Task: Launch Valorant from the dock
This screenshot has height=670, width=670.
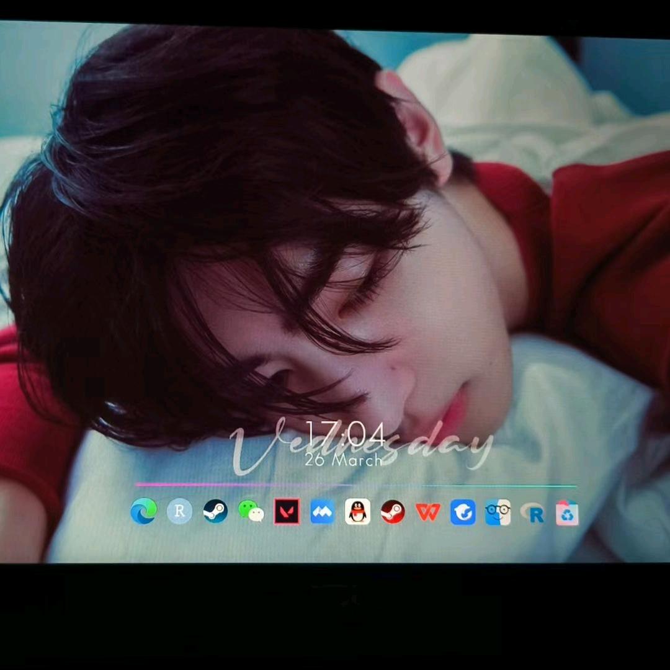Action: 287,512
